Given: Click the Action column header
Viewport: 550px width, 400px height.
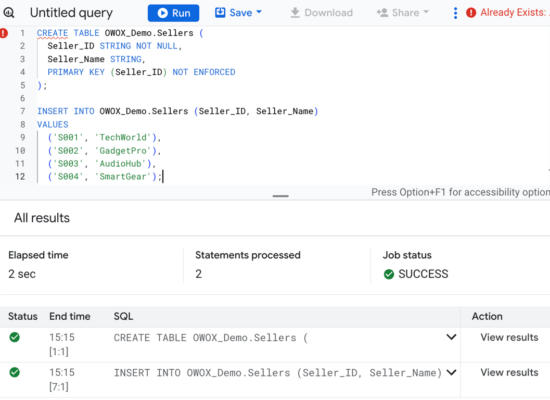Looking at the screenshot, I should [487, 317].
